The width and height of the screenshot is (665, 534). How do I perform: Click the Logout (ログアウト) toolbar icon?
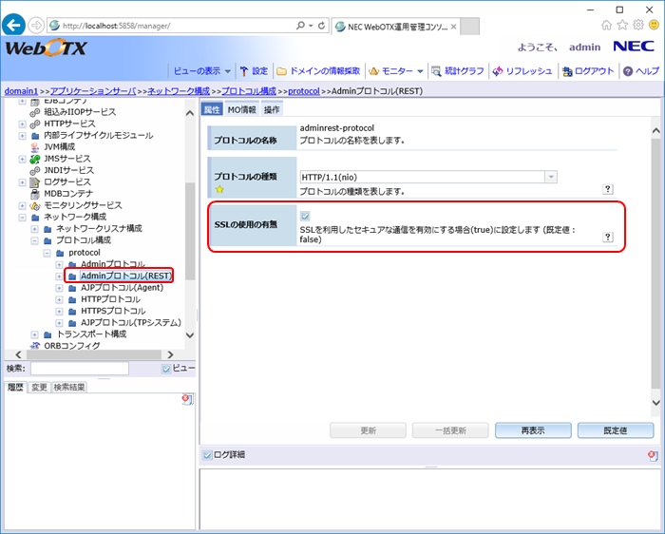[587, 70]
